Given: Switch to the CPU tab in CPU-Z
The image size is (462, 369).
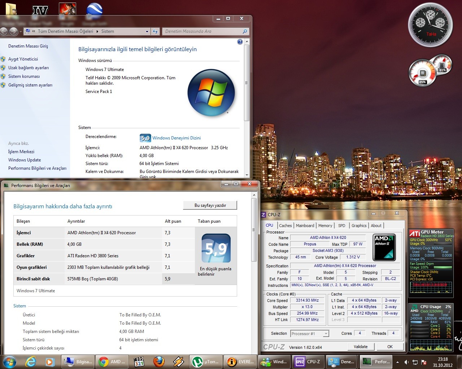Looking at the screenshot, I should (270, 226).
